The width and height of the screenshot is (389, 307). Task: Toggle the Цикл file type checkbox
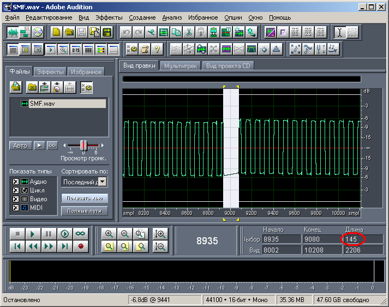[16, 190]
